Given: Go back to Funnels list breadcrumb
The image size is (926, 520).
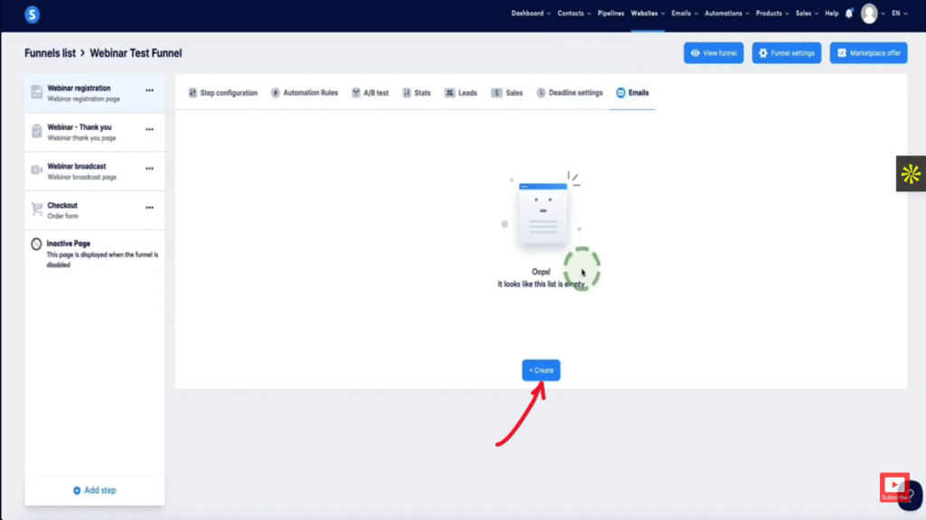Looking at the screenshot, I should tap(51, 53).
